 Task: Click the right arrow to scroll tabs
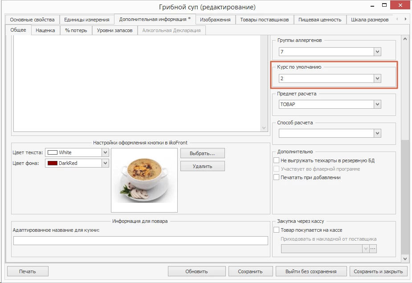(x=405, y=19)
